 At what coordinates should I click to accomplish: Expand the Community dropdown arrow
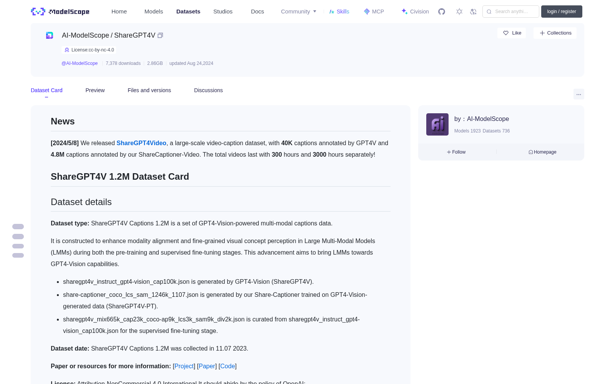[315, 12]
